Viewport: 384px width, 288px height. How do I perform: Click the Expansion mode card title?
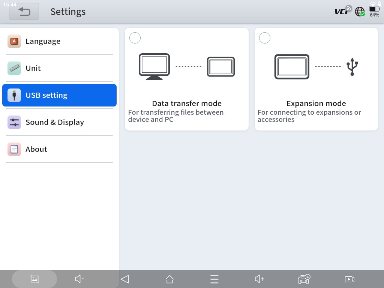tap(316, 103)
